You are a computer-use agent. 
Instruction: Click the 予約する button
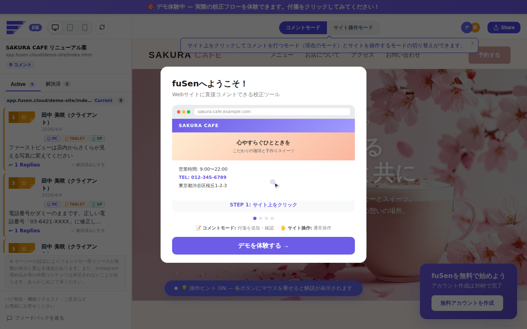[490, 55]
